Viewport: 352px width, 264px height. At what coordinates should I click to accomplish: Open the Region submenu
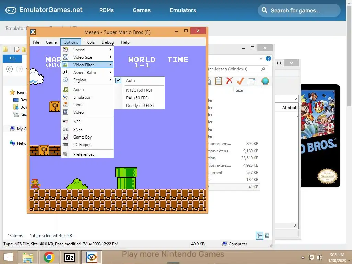tap(88, 80)
